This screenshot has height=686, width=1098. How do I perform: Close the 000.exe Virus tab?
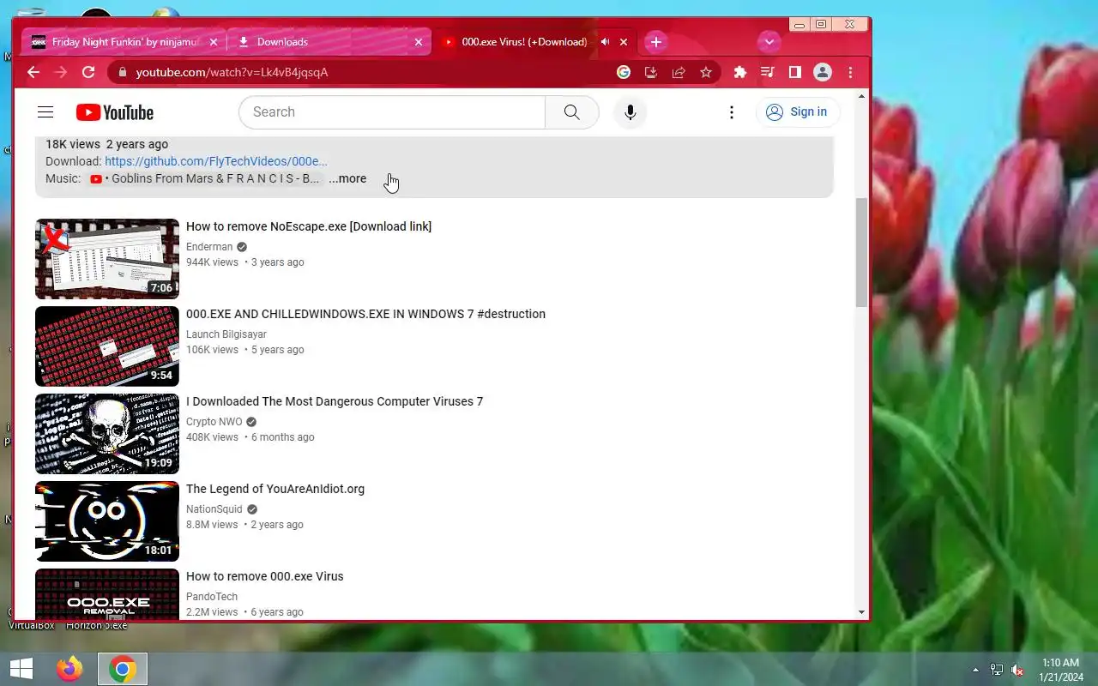click(x=624, y=41)
